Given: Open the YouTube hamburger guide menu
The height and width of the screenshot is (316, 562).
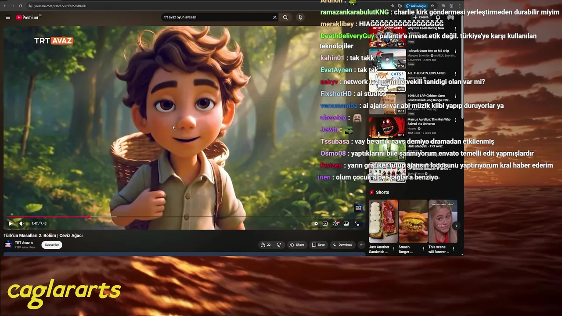Looking at the screenshot, I should coord(8,18).
